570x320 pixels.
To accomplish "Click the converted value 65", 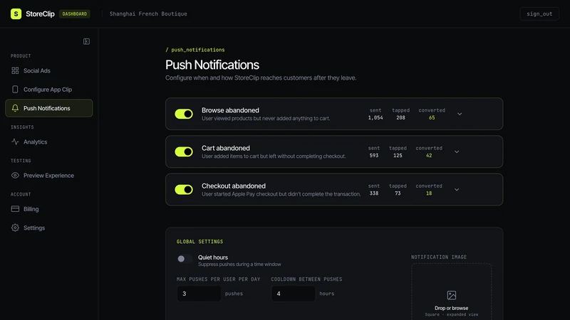I will (432, 117).
